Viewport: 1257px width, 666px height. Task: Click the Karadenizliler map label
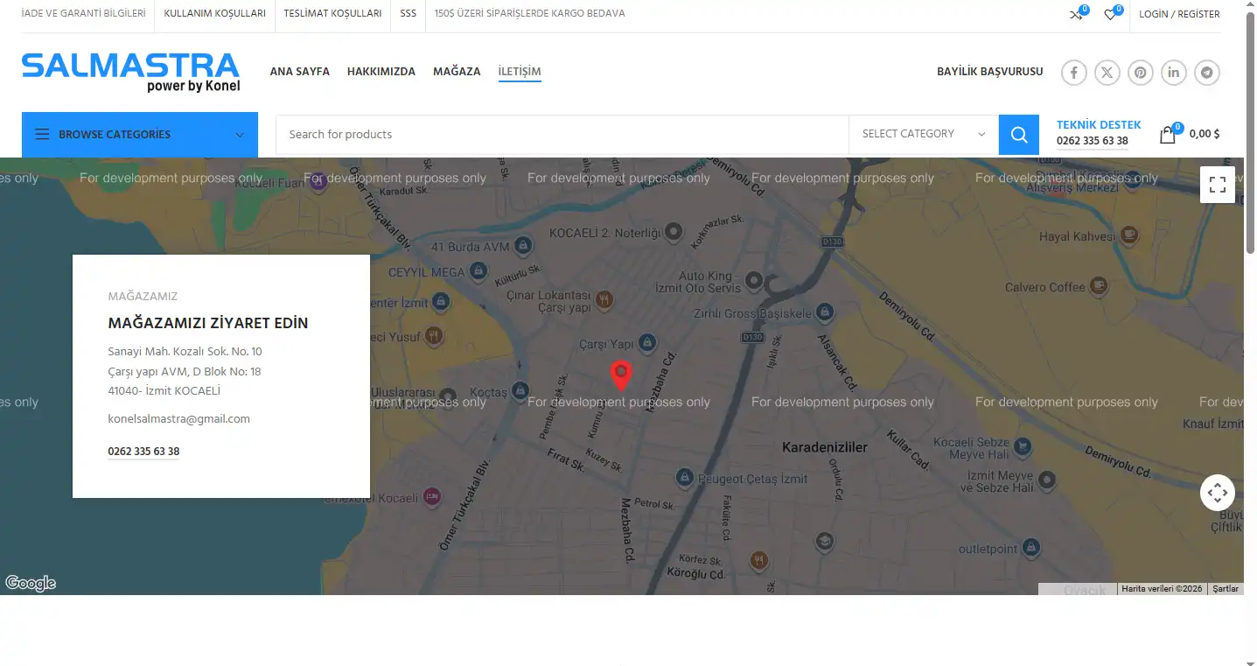(824, 447)
